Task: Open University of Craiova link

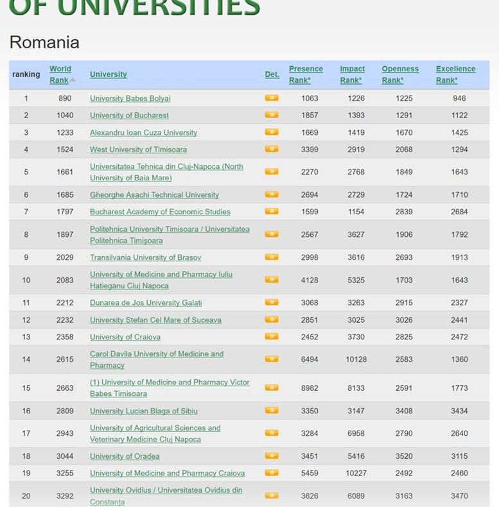Action: (125, 337)
